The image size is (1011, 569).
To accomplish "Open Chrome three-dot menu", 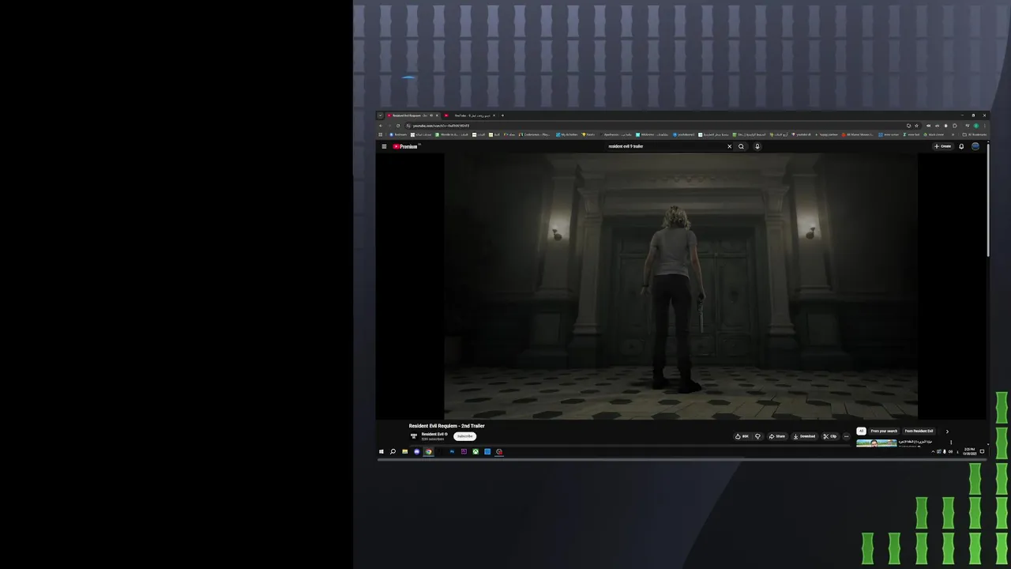I will coord(985,126).
